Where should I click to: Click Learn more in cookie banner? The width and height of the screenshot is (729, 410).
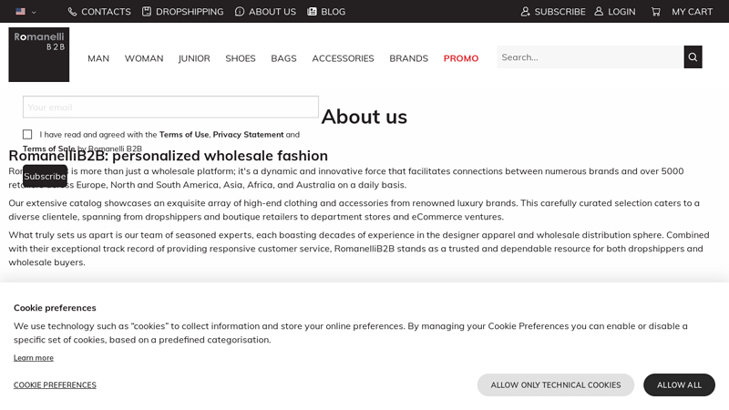[34, 357]
